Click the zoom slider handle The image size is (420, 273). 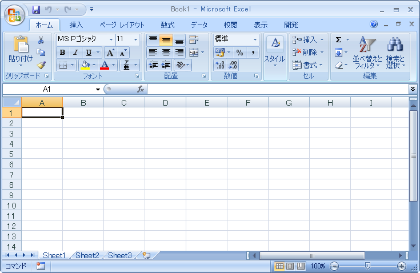tap(367, 266)
